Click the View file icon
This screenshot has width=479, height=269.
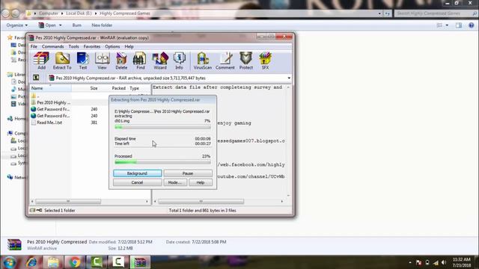[102, 61]
